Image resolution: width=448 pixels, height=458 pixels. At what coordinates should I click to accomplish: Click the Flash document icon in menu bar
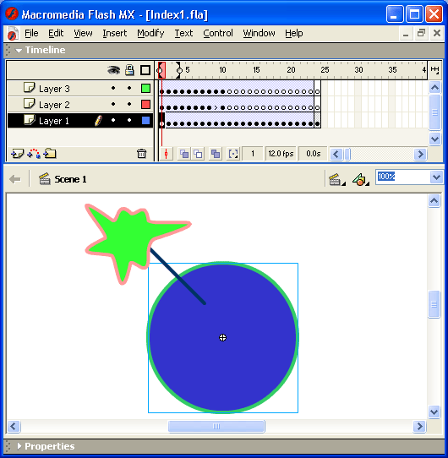coord(13,33)
